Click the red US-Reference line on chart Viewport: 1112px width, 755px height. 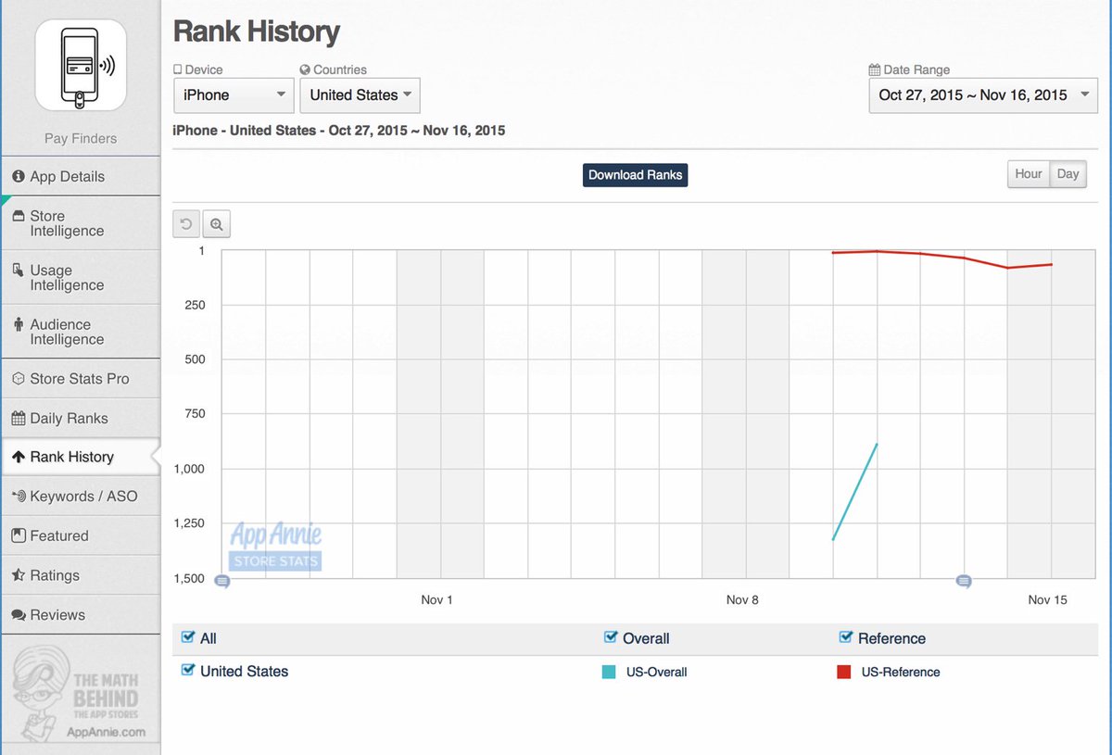pyautogui.click(x=942, y=256)
